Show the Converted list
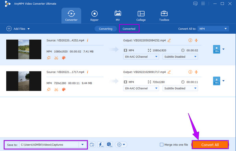Screen dimensions: 236x151 [x=129, y=29]
